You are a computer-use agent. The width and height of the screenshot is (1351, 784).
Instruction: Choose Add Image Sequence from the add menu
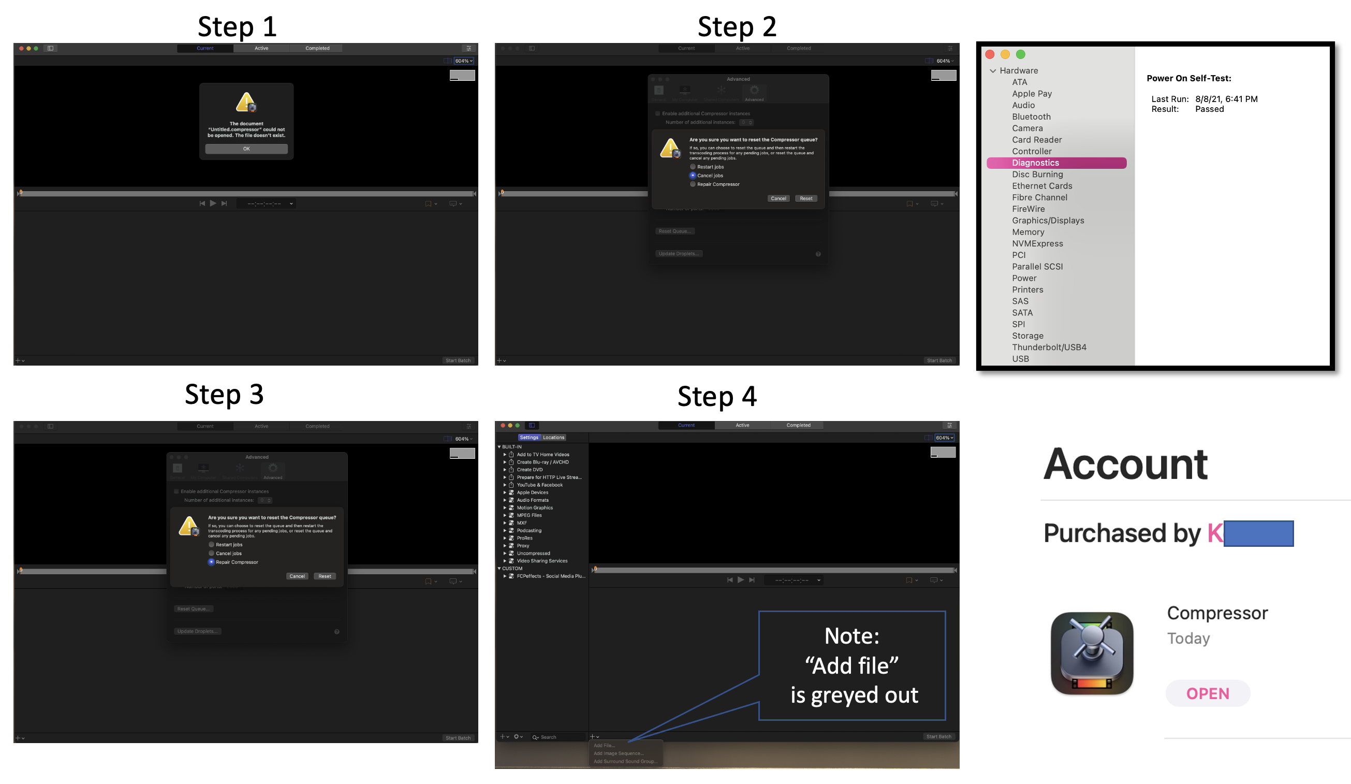click(x=619, y=753)
